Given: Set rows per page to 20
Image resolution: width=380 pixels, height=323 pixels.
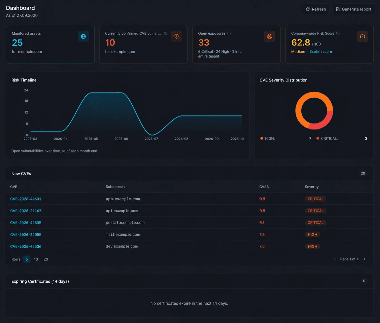Looking at the screenshot, I should (46, 259).
